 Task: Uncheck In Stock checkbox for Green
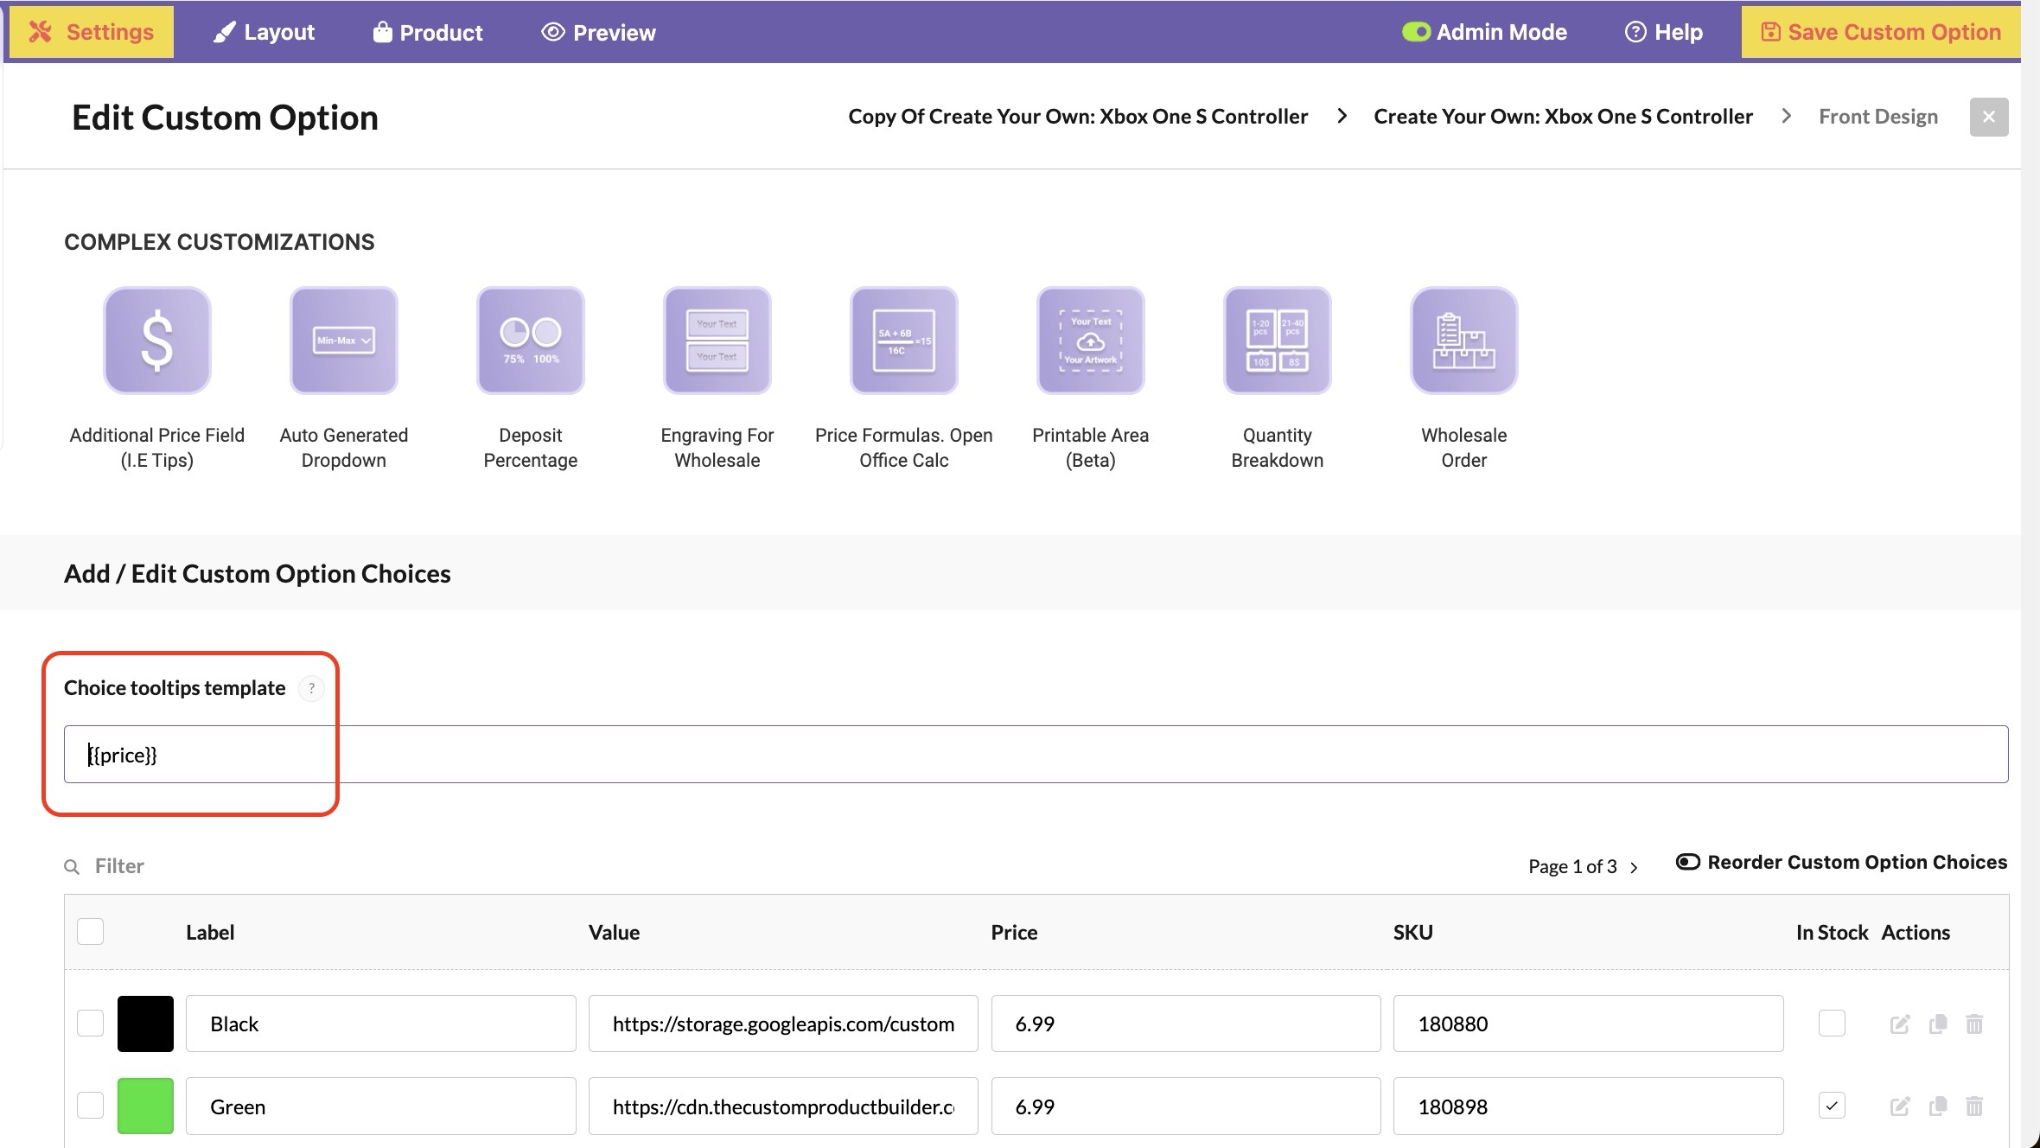1832,1106
